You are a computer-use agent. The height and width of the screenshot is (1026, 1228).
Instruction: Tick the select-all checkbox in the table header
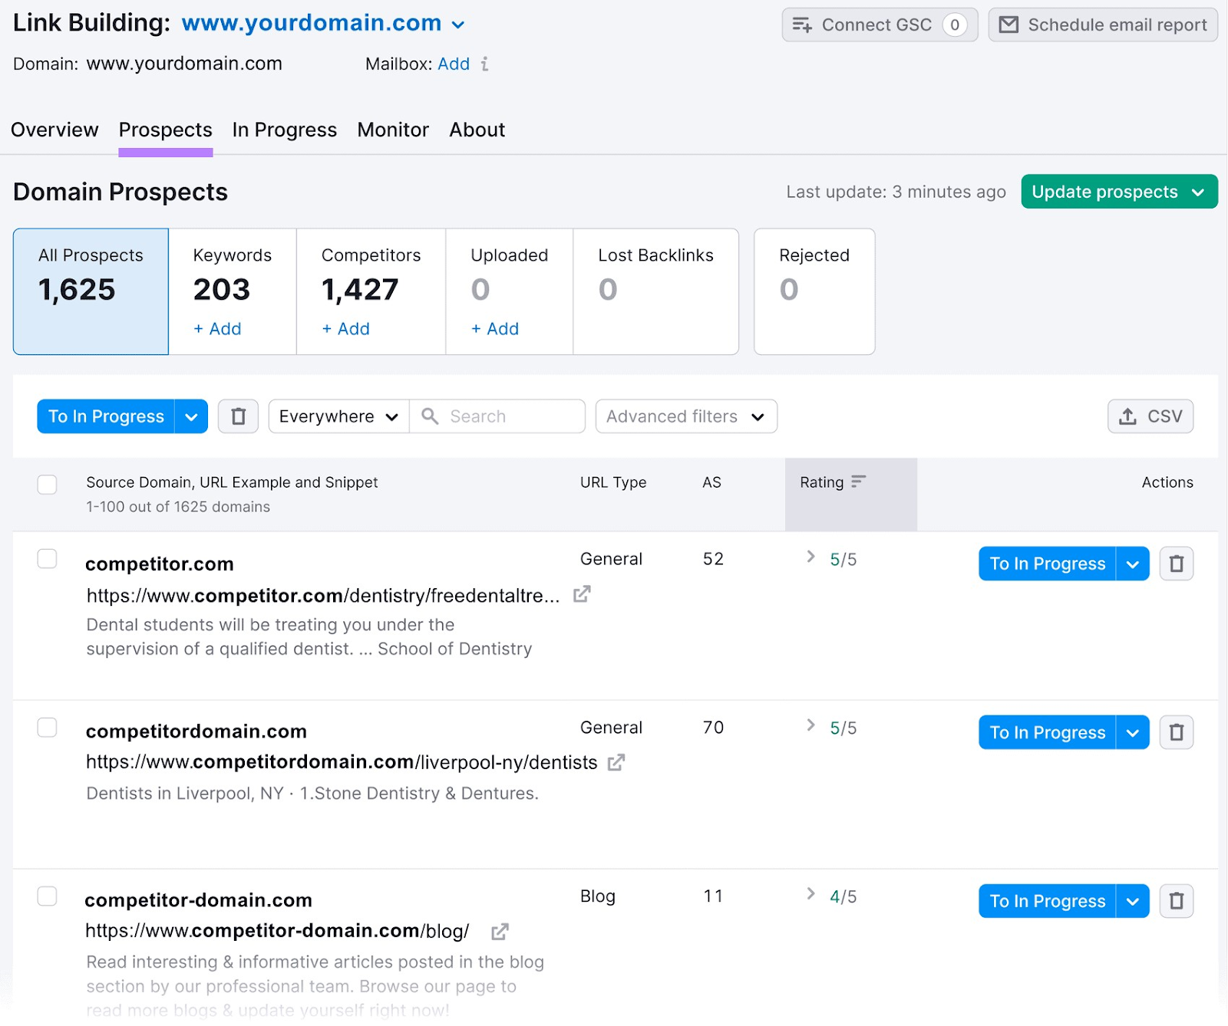tap(47, 484)
